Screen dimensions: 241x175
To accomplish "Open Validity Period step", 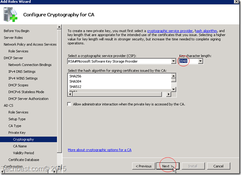I will 24,153.
